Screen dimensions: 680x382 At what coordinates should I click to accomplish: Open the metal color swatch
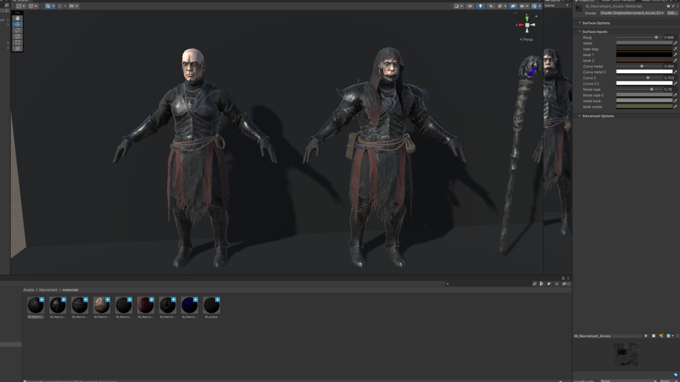point(644,43)
